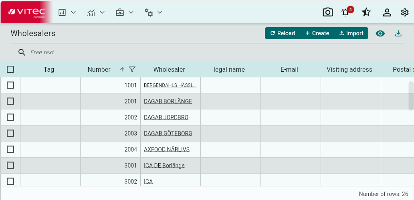This screenshot has height=200, width=414.
Task: Check the row 3002 checkbox
Action: [10, 181]
